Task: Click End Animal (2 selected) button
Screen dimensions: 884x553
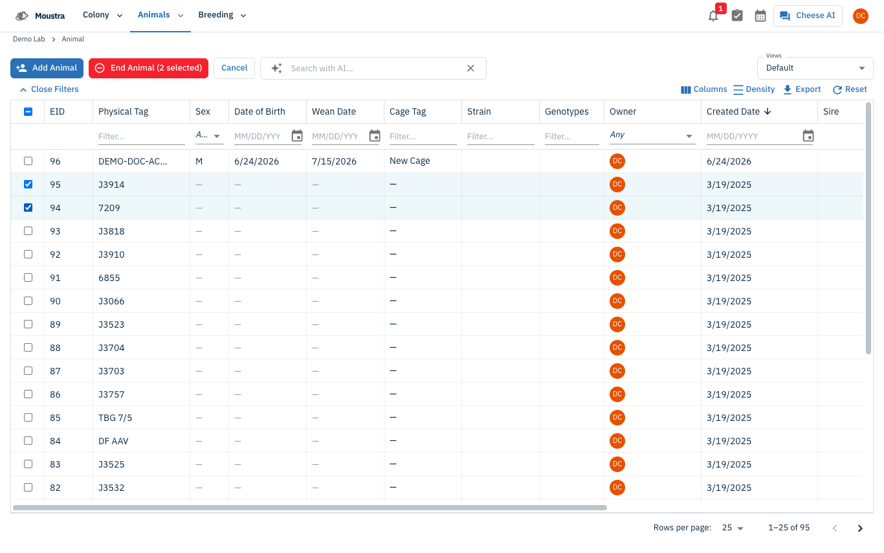Action: click(x=148, y=68)
